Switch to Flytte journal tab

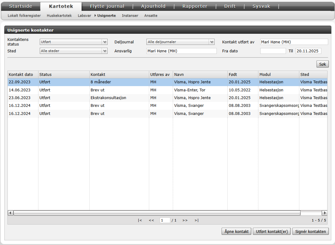pyautogui.click(x=107, y=6)
